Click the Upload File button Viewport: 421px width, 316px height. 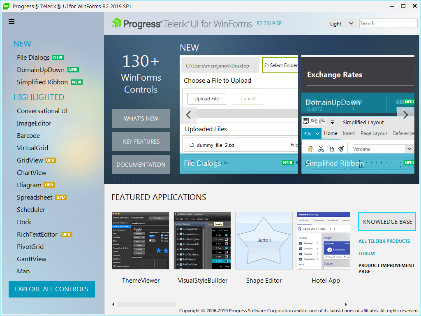(206, 98)
